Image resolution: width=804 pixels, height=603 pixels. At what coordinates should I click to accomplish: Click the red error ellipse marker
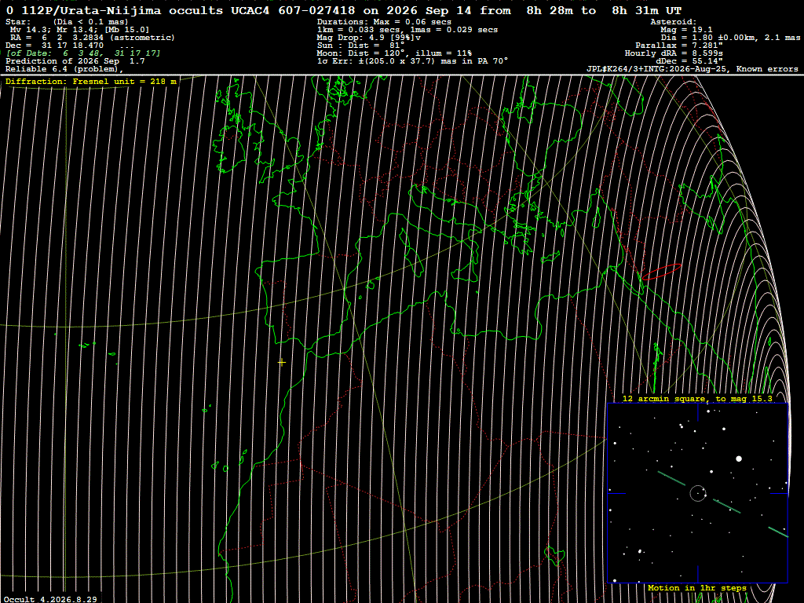661,272
